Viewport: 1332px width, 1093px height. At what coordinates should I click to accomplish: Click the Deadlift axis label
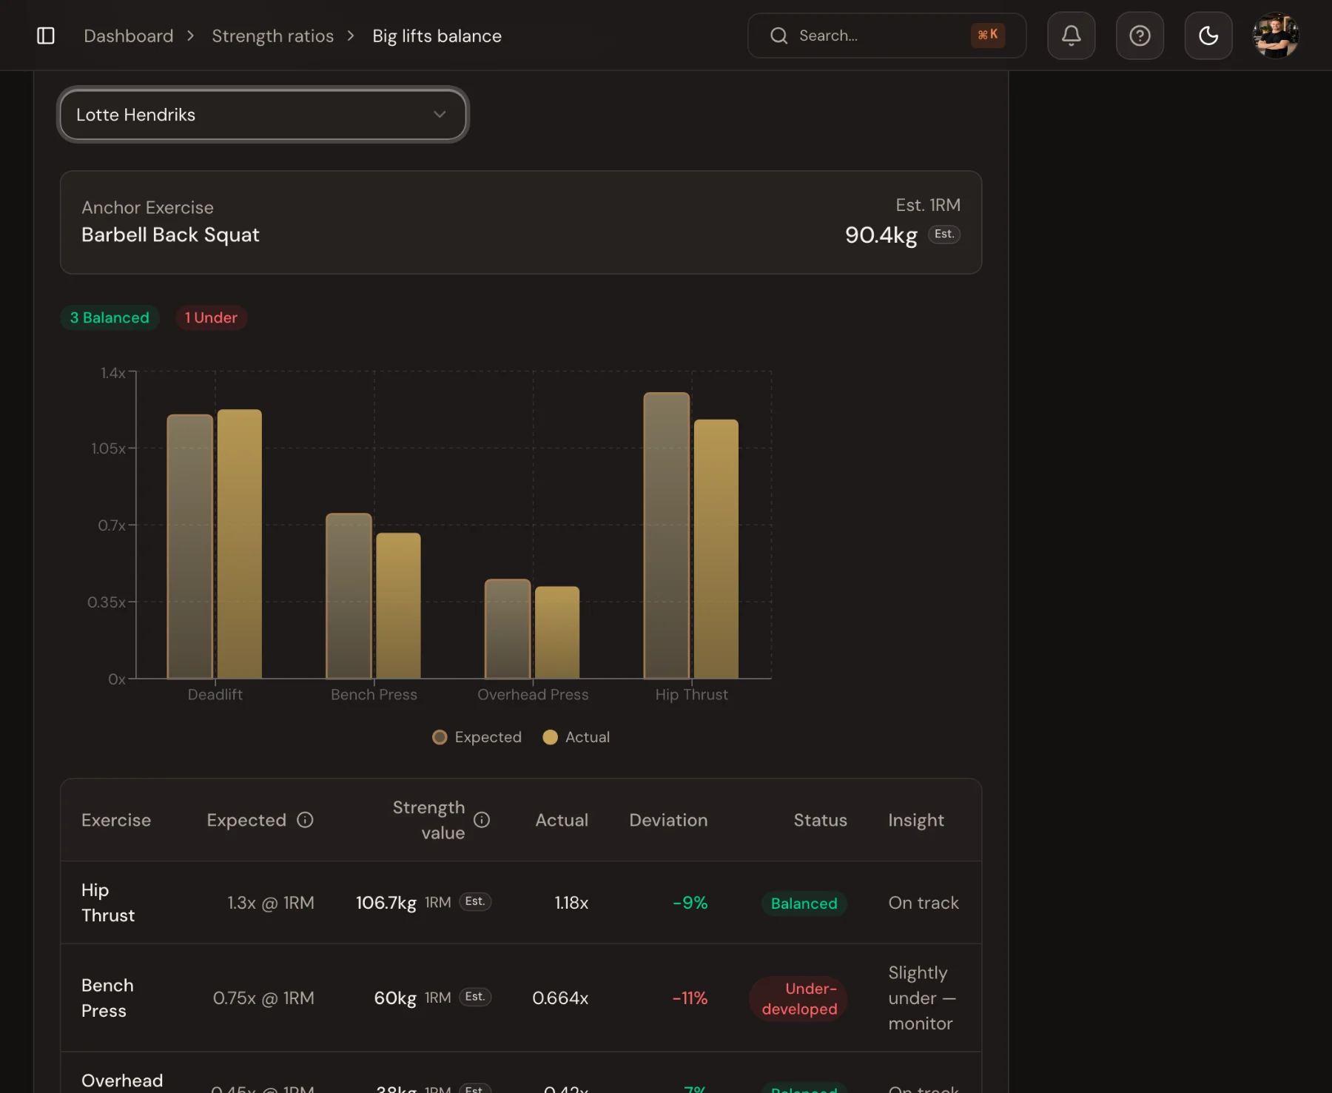pos(215,695)
